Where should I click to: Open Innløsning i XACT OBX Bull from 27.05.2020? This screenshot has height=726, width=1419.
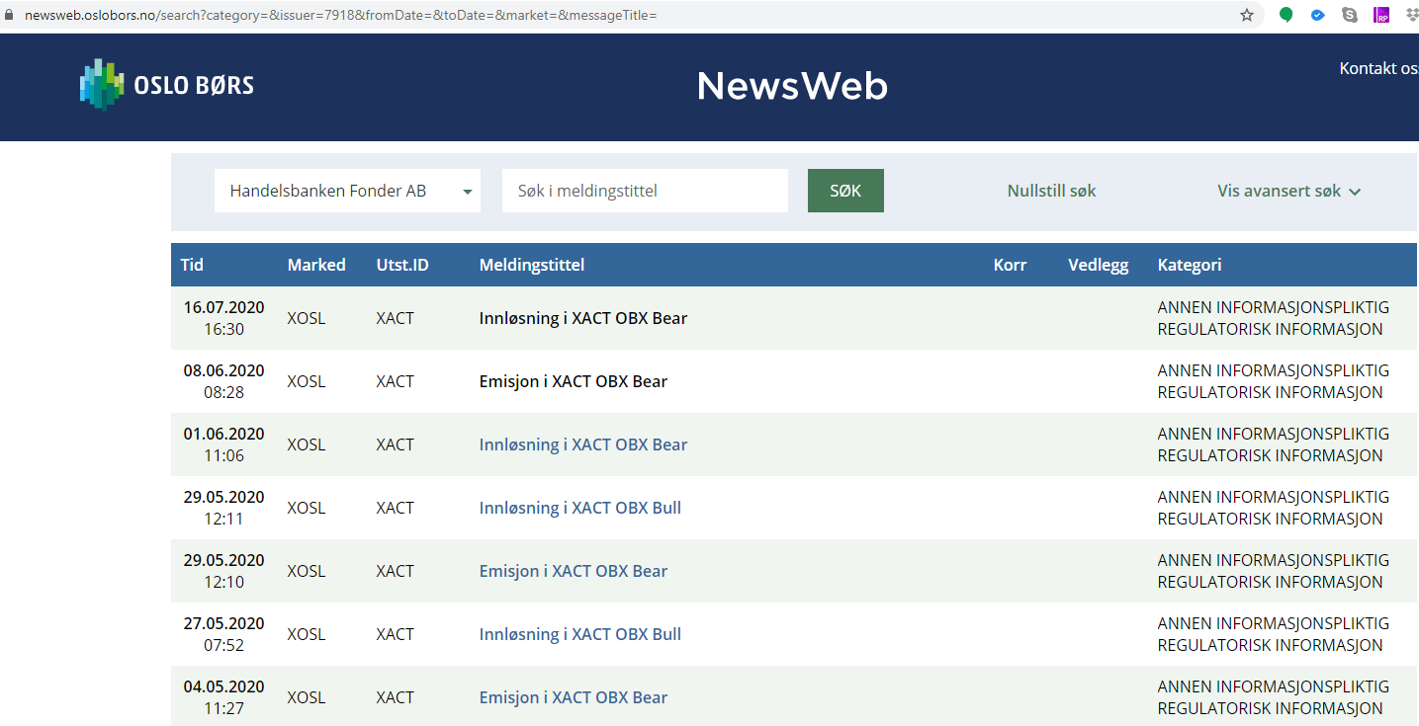579,634
